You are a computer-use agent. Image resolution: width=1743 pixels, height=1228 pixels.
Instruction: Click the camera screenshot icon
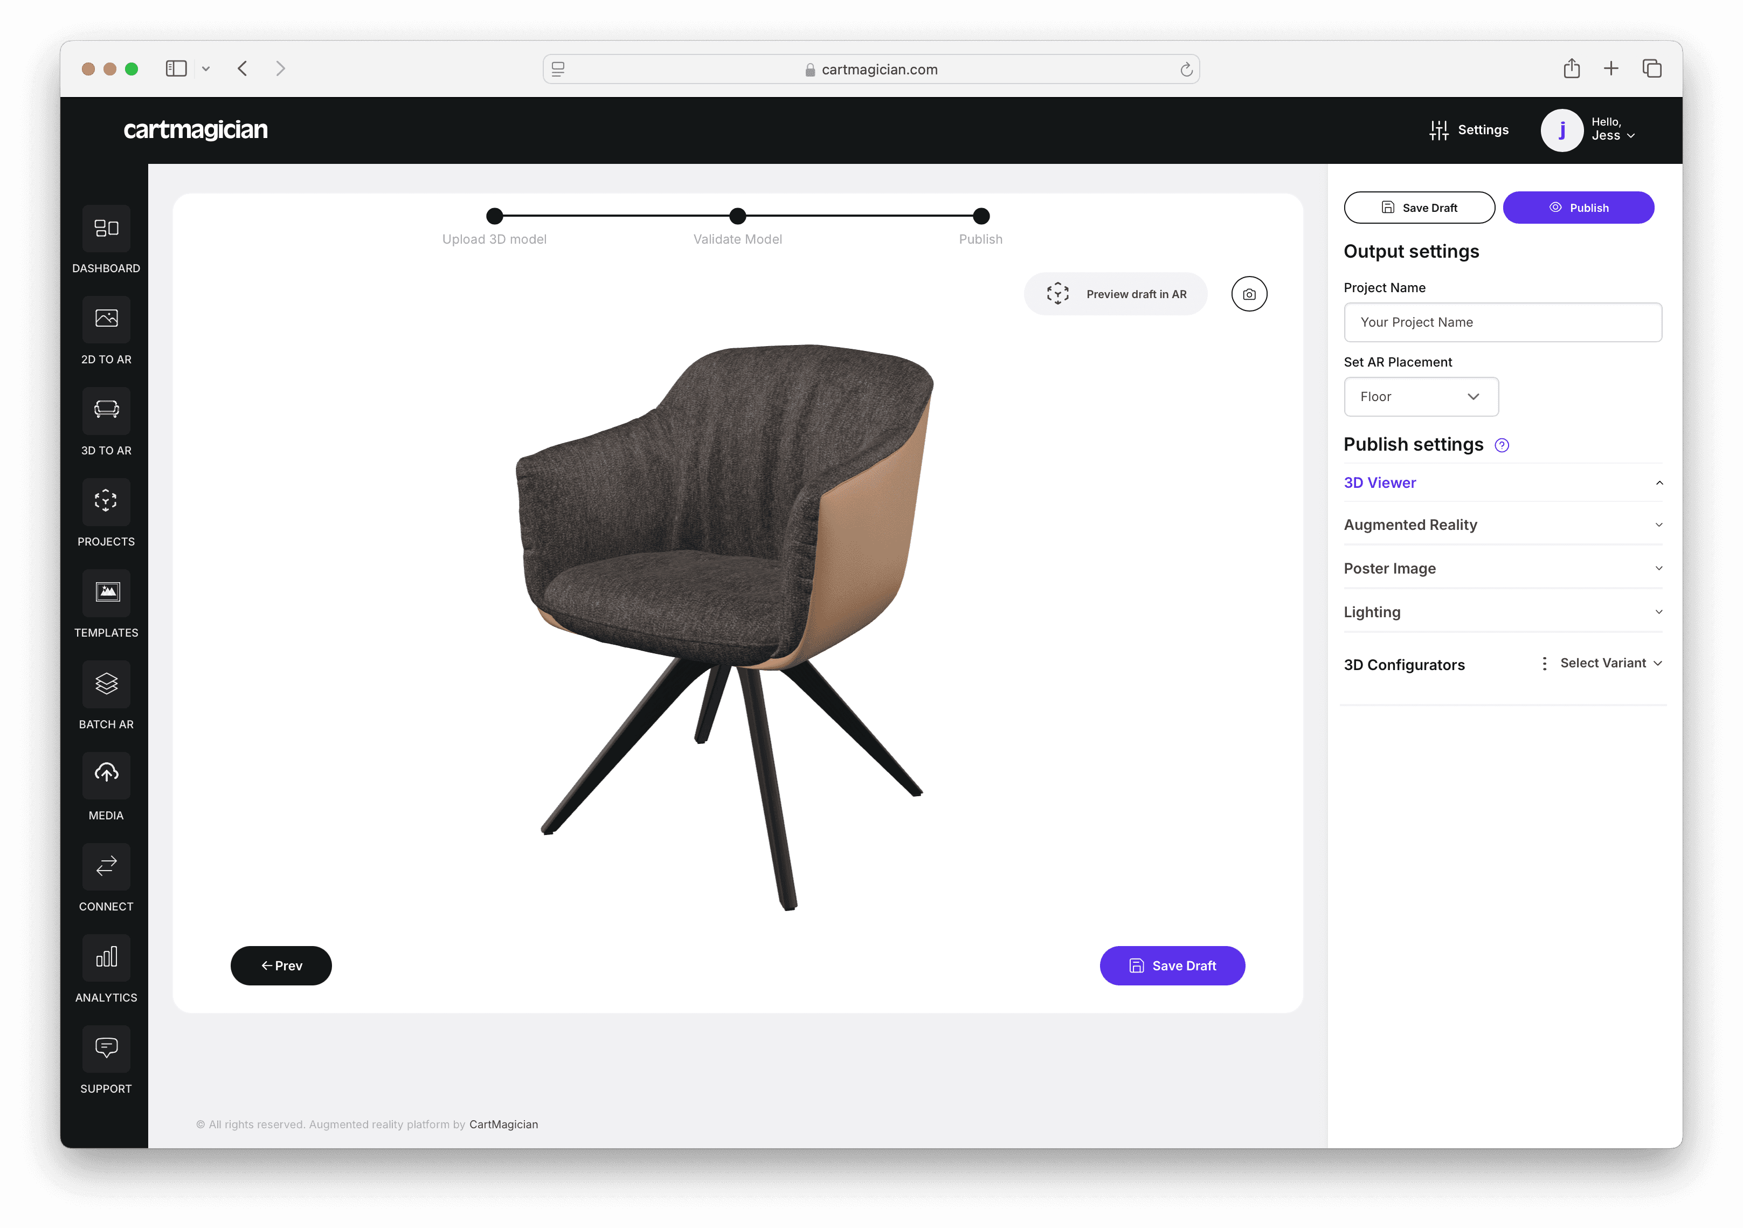[x=1249, y=294]
